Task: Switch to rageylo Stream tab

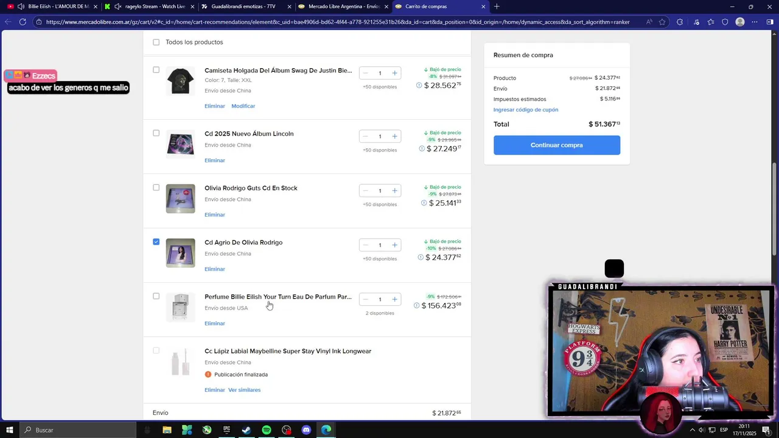Action: (x=150, y=7)
